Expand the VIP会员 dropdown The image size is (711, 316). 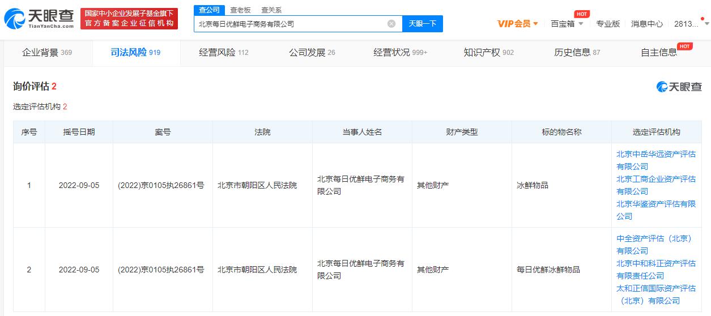[518, 24]
